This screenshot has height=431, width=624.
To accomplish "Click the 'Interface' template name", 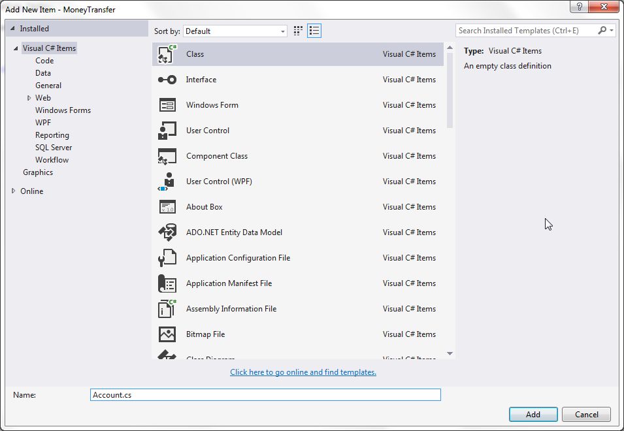I will pos(201,80).
